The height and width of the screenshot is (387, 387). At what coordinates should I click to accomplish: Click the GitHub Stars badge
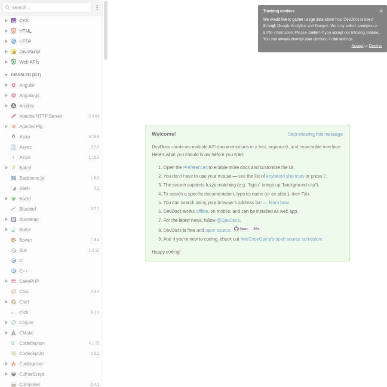(241, 229)
